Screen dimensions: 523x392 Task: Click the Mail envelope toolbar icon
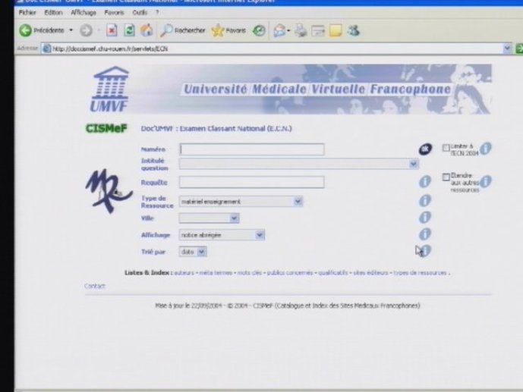coord(279,30)
